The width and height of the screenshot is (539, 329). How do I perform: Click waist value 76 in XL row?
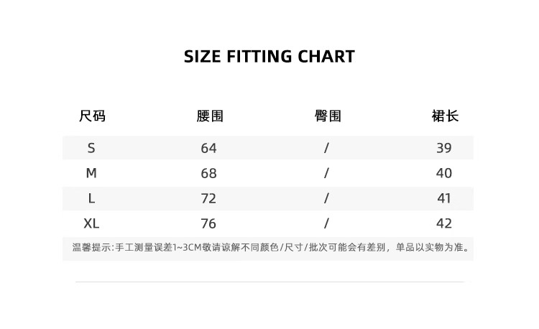tap(208, 223)
